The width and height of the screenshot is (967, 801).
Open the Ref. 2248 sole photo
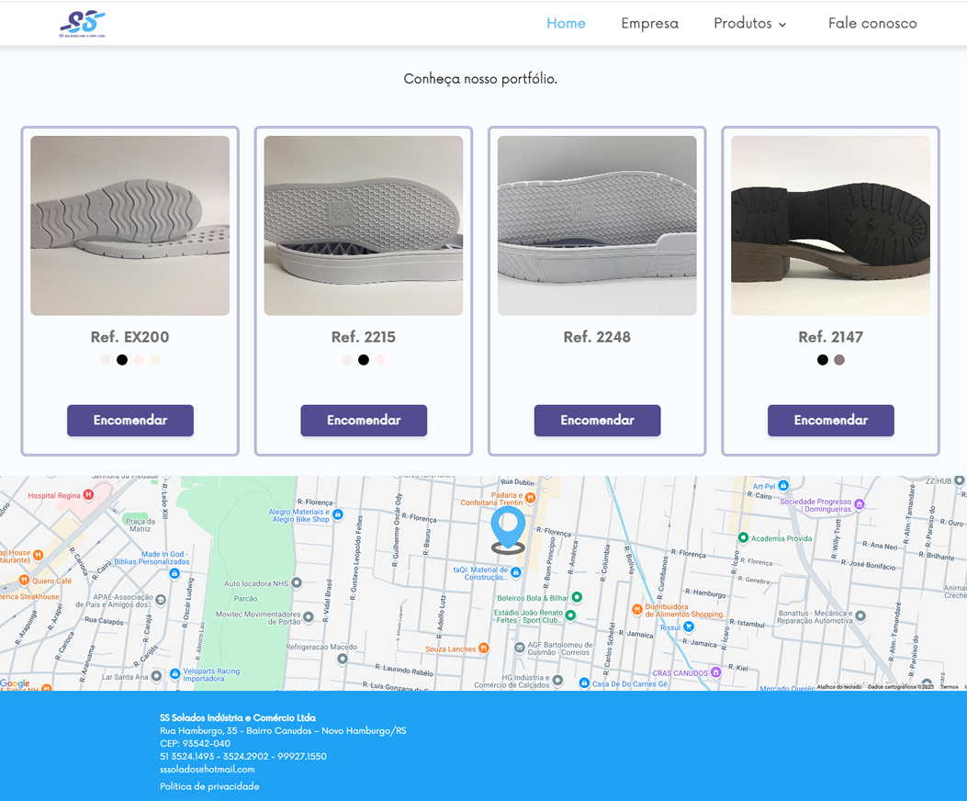[x=597, y=225]
